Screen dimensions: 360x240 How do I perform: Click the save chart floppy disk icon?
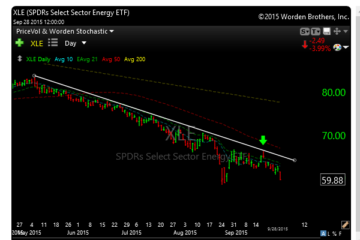(326, 31)
